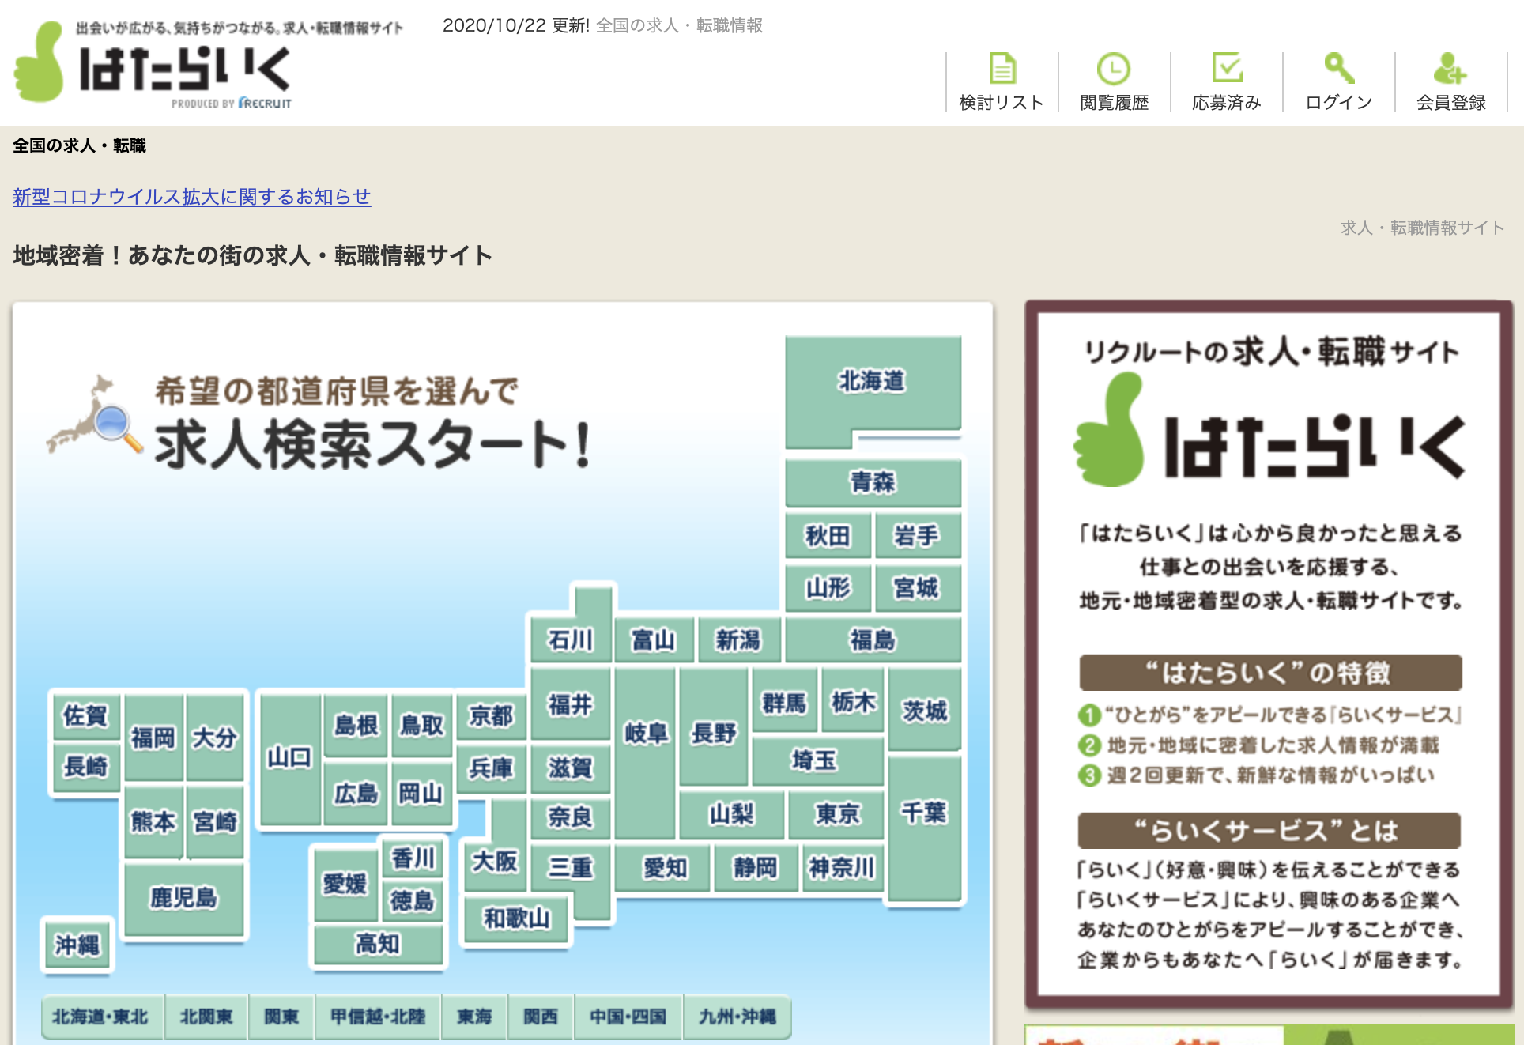This screenshot has width=1524, height=1045.
Task: Open the 検討リスト document icon
Action: (1002, 69)
